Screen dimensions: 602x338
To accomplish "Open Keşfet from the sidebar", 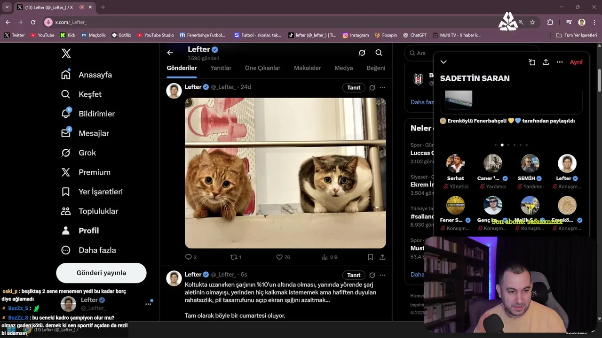I will pyautogui.click(x=82, y=94).
